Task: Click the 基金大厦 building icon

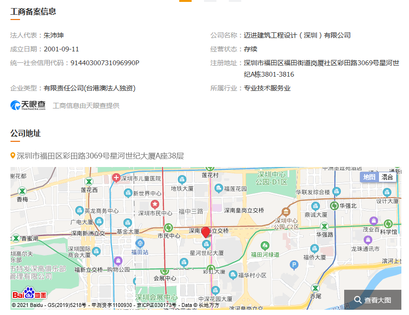Action: pyautogui.click(x=128, y=223)
